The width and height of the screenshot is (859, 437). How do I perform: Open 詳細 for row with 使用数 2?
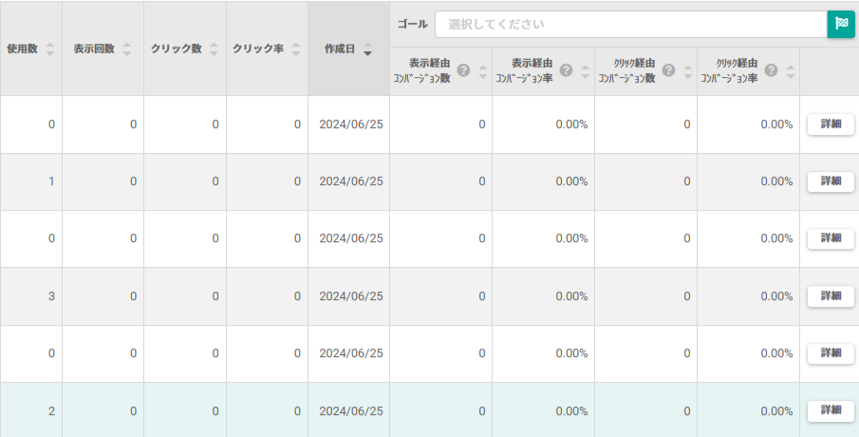[831, 410]
